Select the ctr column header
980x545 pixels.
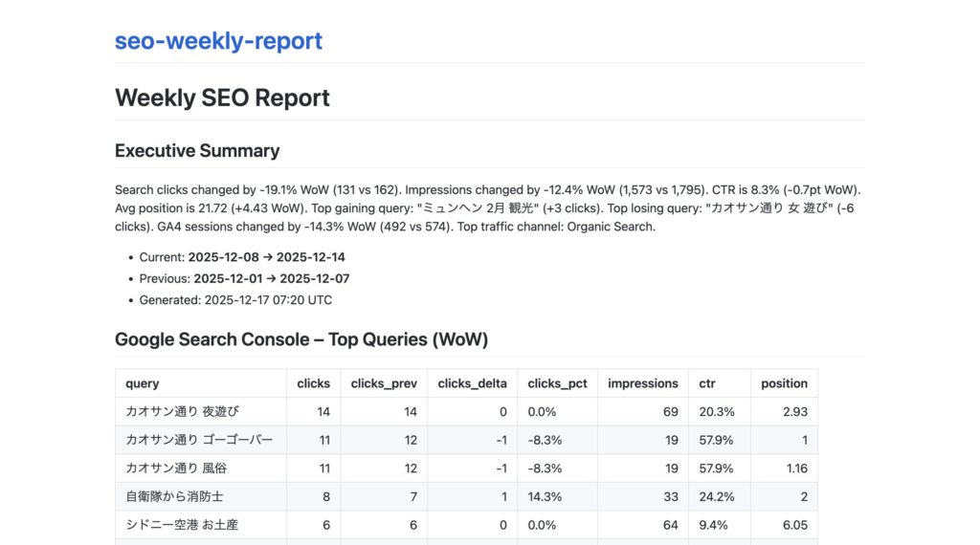[x=709, y=383]
